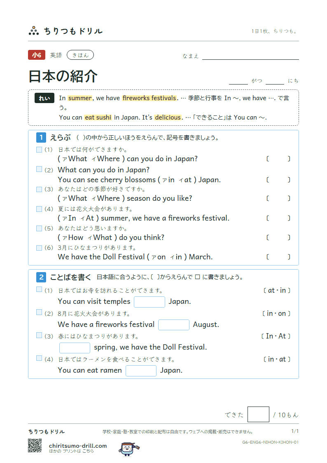Click the blue section number 1 badge
Viewport: 327px width, 463px height.
(41, 137)
